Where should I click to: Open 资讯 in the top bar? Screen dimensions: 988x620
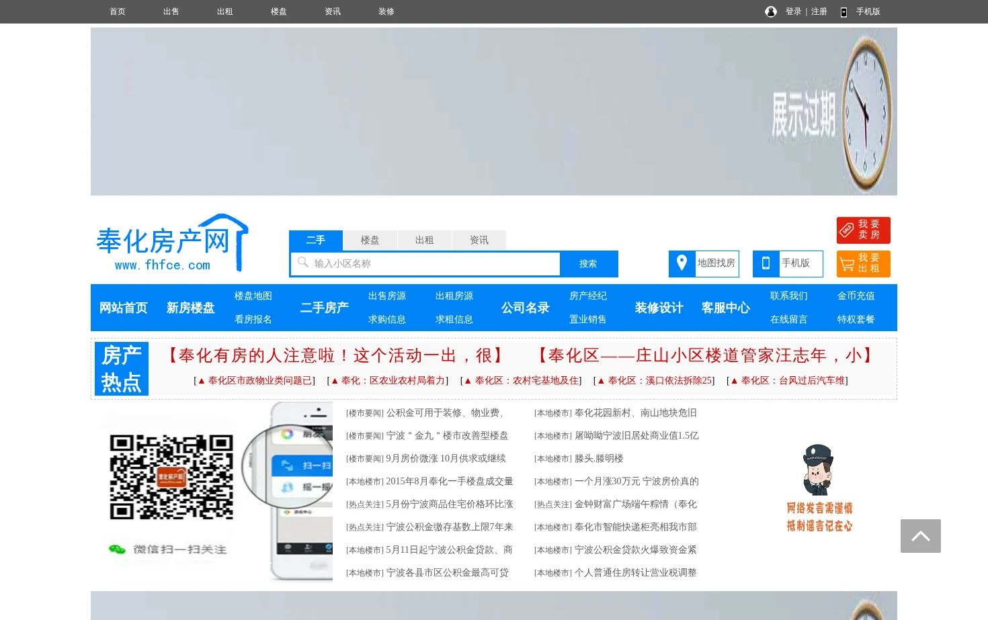click(333, 11)
